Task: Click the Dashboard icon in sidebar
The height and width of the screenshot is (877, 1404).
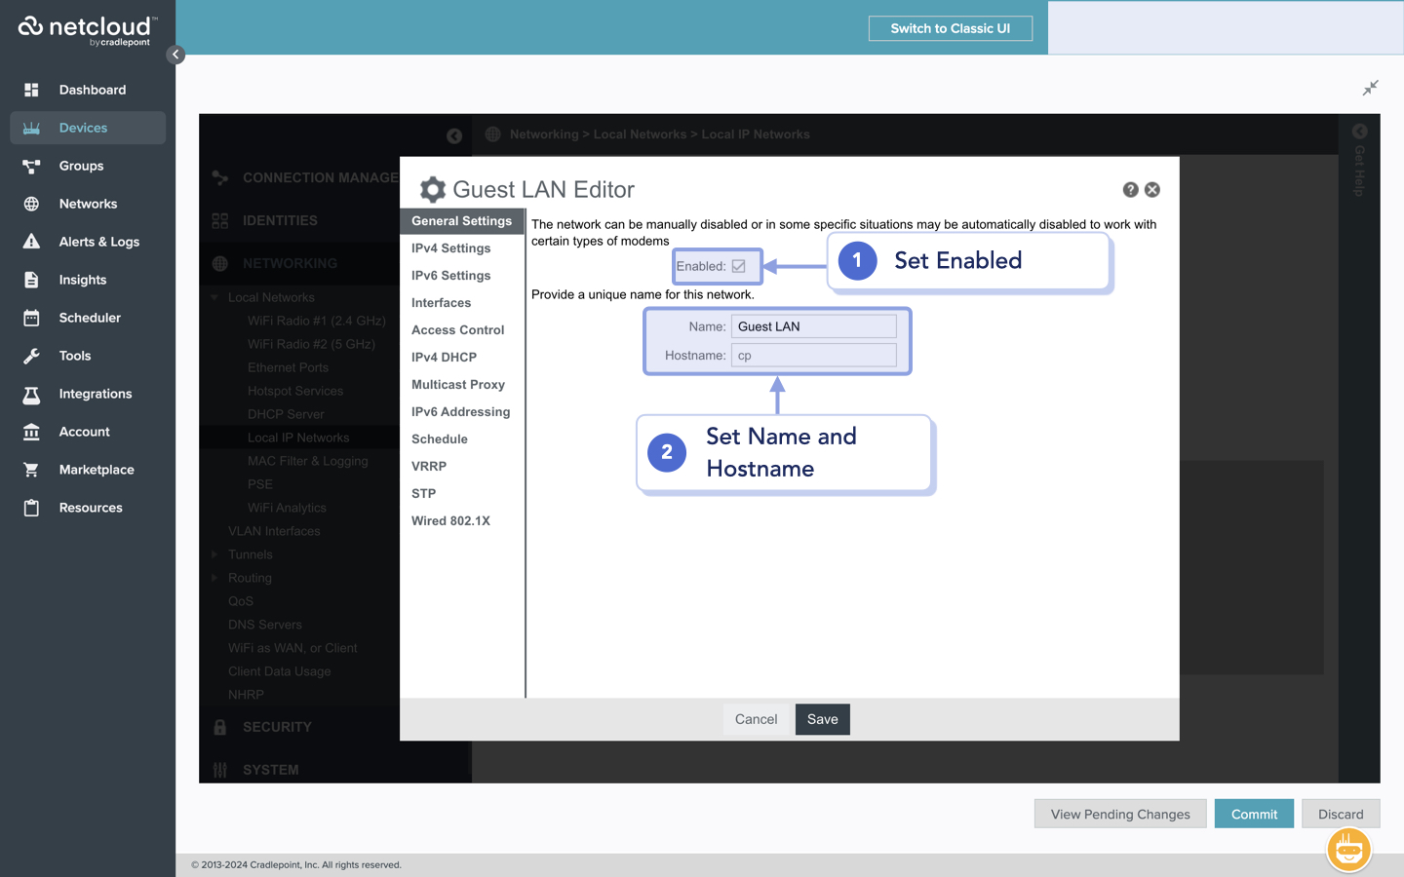Action: [x=31, y=90]
